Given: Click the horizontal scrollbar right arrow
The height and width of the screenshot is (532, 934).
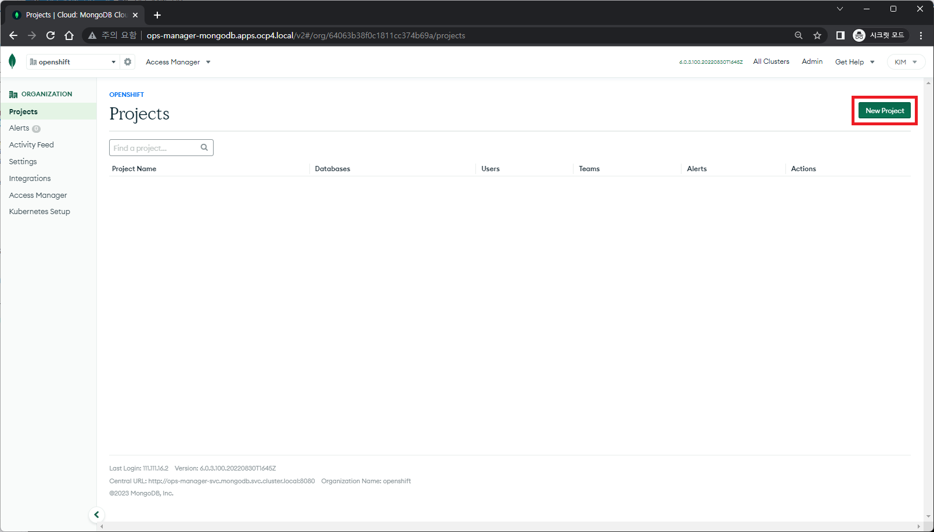Looking at the screenshot, I should [919, 527].
